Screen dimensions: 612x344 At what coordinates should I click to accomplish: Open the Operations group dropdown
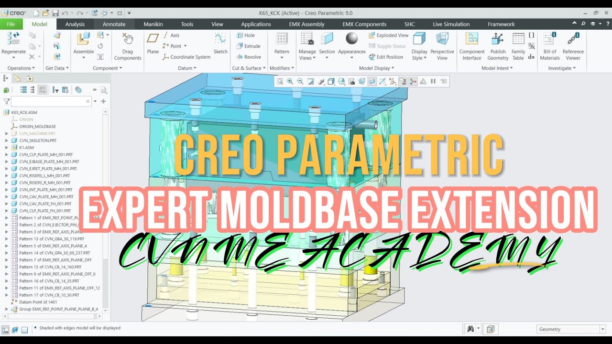(21, 68)
